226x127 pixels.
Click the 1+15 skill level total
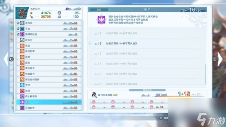coord(184,94)
